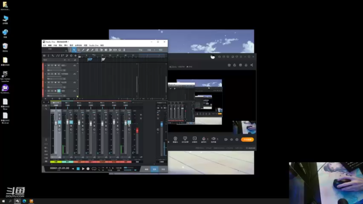Click the Record button in the transport

pyautogui.click(x=88, y=169)
